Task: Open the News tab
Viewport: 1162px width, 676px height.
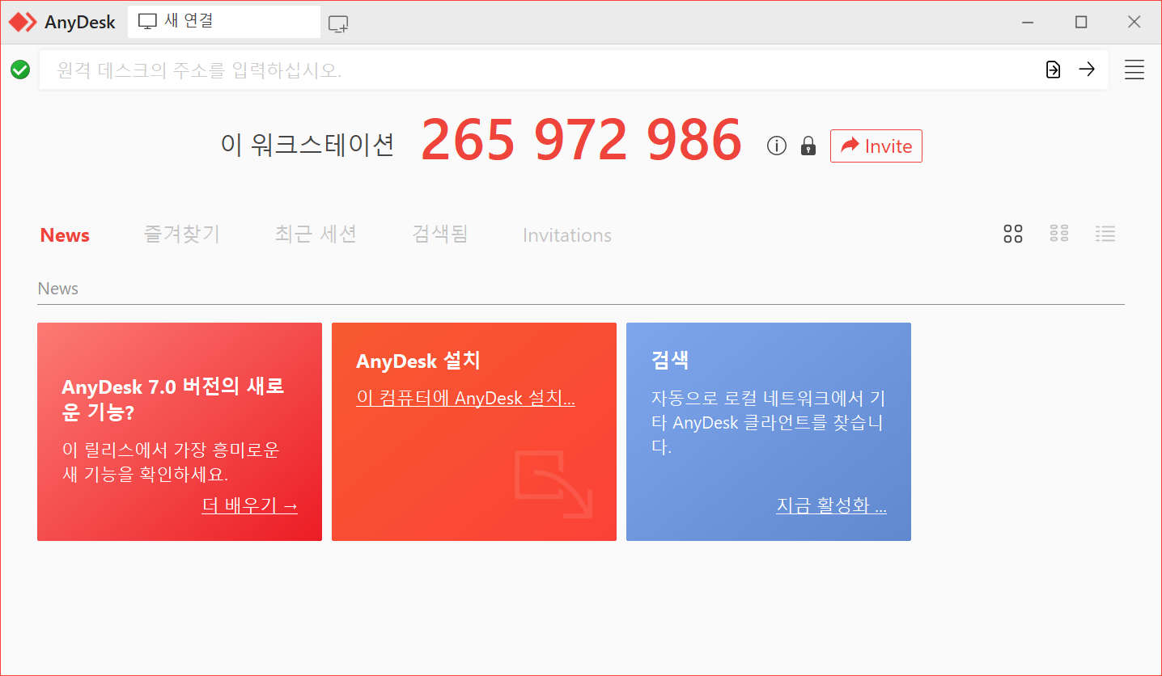Action: tap(65, 235)
